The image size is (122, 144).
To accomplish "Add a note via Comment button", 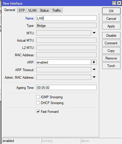I will (111, 43).
